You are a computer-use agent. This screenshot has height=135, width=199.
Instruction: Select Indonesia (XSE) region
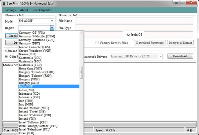click(49, 97)
